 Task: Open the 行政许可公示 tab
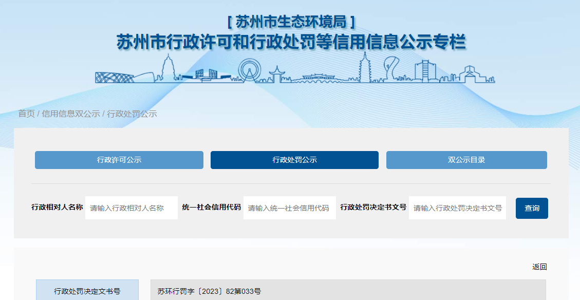pos(119,160)
